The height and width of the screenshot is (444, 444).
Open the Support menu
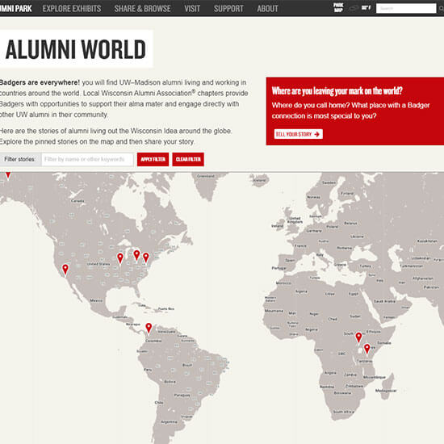(228, 9)
